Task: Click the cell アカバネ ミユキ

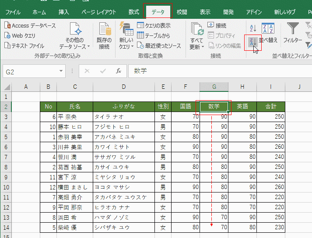Action: coord(124,137)
